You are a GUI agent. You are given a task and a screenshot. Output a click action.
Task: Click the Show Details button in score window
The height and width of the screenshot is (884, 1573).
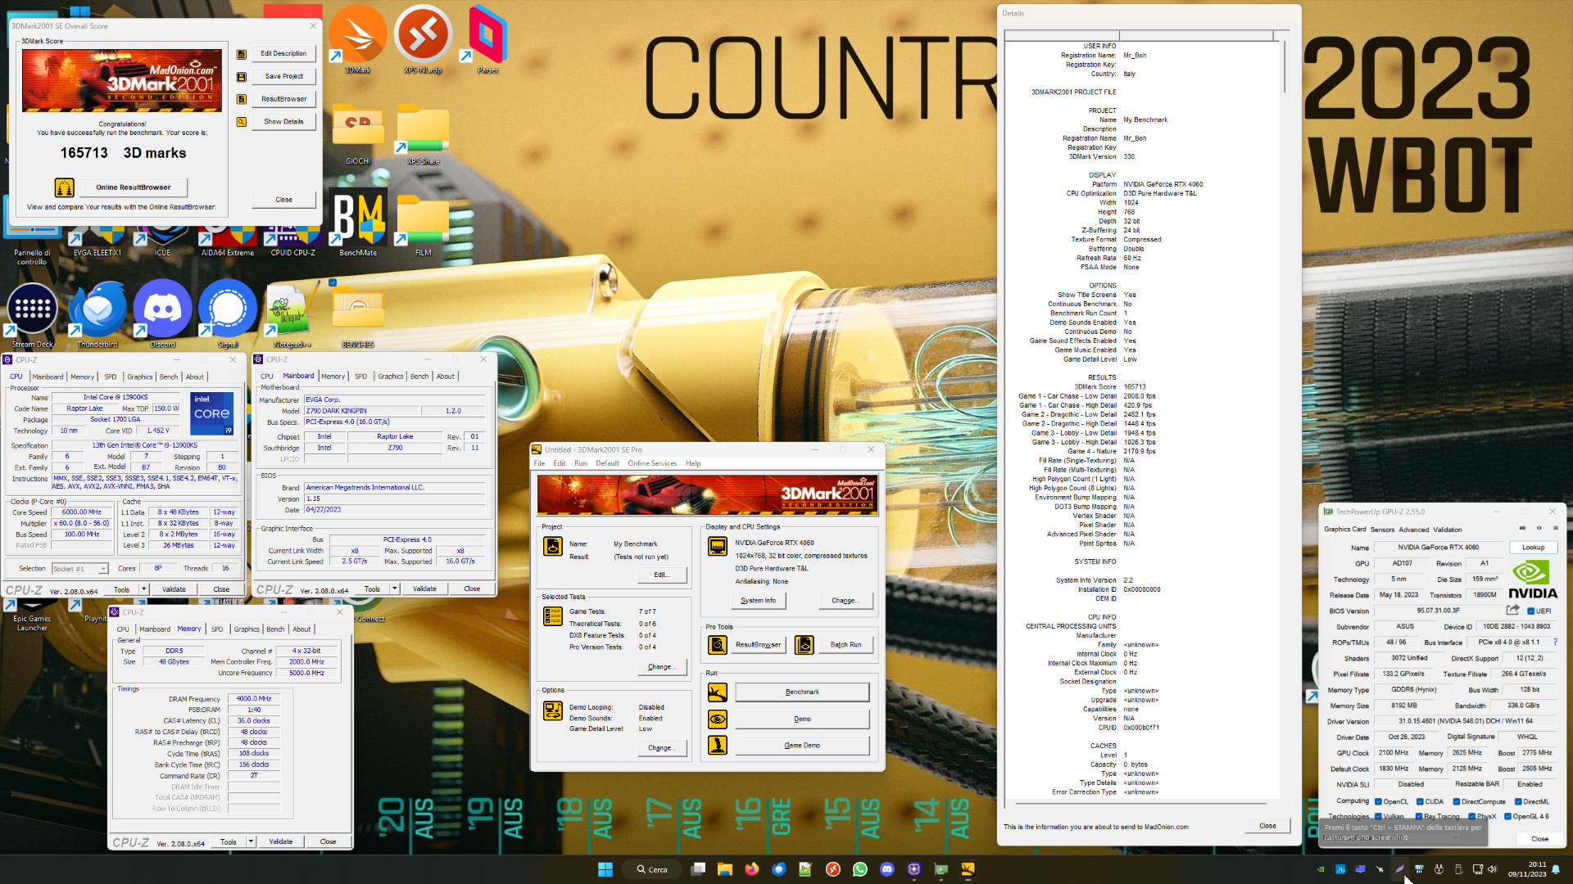point(283,122)
